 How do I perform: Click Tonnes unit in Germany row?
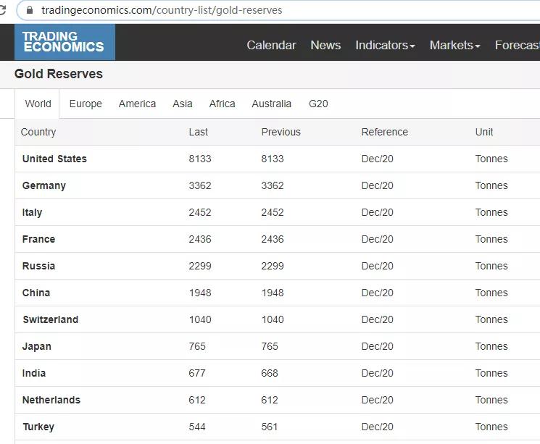[x=491, y=185]
